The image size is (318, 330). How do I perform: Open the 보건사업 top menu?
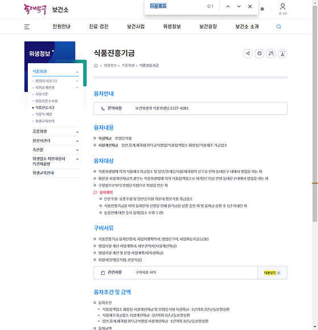tap(136, 27)
